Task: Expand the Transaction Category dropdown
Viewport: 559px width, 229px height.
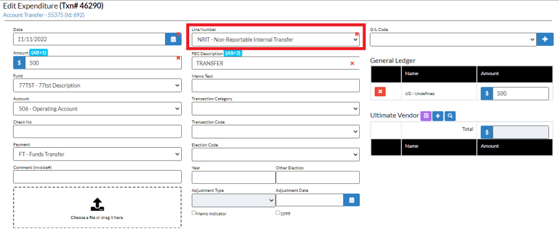Action: [x=275, y=109]
